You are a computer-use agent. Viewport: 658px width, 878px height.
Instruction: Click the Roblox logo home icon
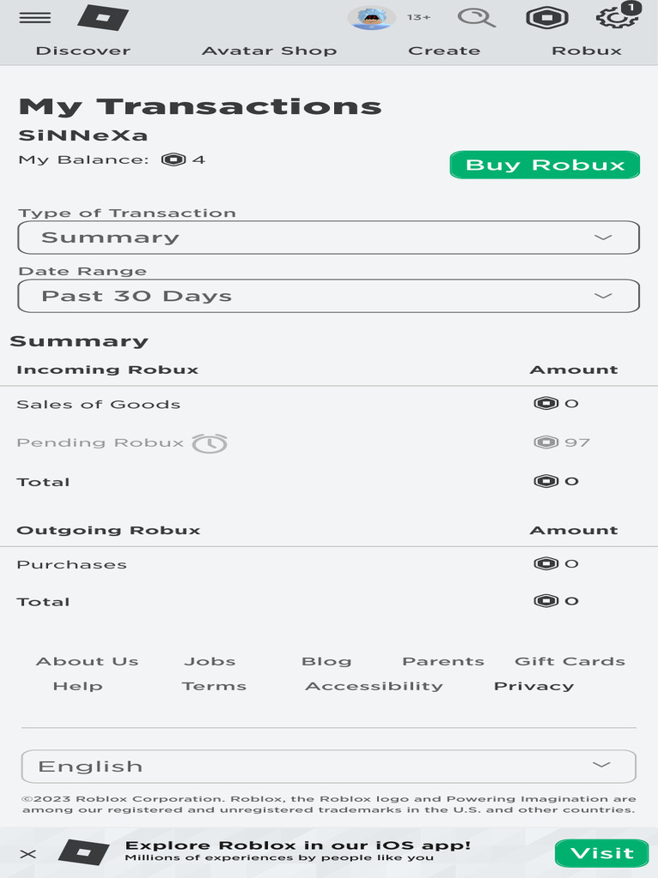[x=103, y=17]
